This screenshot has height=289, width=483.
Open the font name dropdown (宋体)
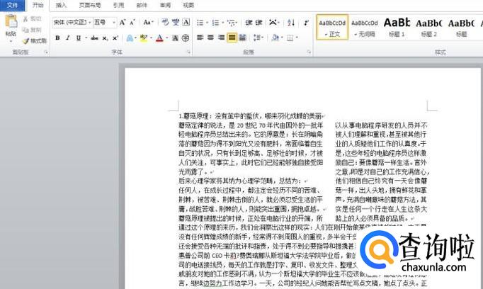point(72,22)
